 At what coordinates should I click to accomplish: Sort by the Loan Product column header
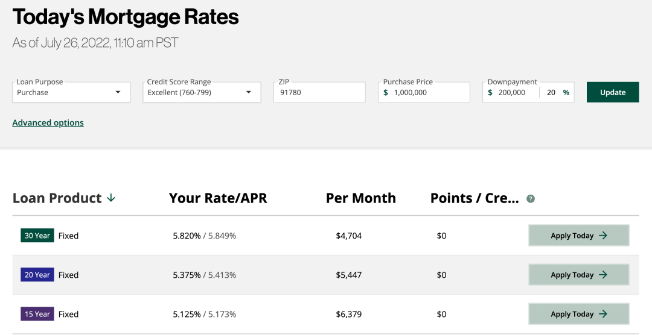coord(57,198)
